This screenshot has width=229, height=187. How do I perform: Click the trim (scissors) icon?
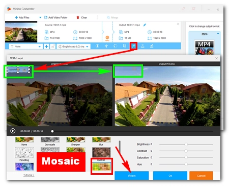[106, 46]
